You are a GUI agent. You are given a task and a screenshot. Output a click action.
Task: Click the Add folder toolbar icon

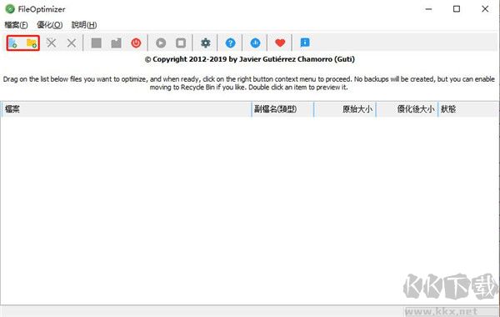click(x=32, y=43)
